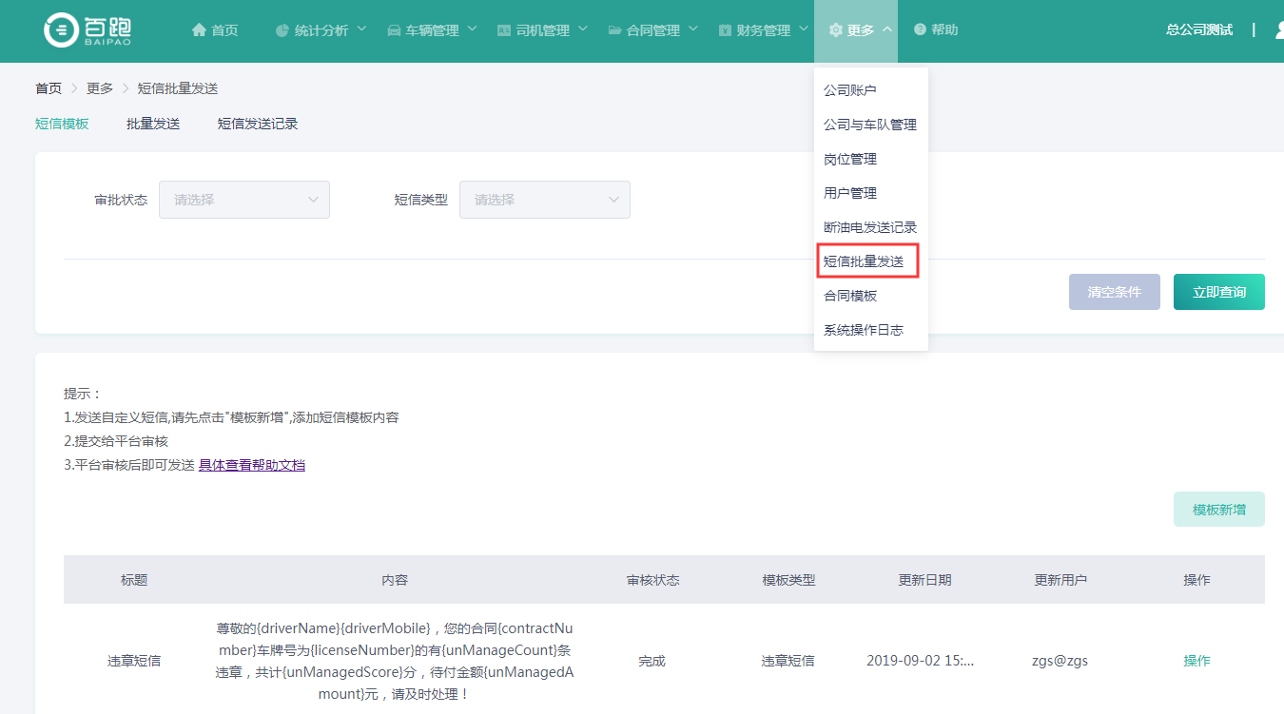Viewport: 1284px width, 714px height.
Task: Click the pie chart icon for 统计分析
Action: pyautogui.click(x=282, y=30)
